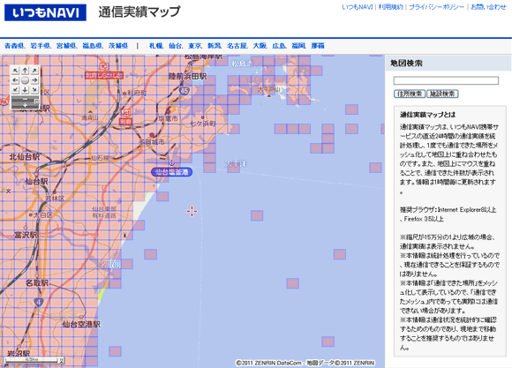Click the zoom control plus bar

(x=25, y=105)
